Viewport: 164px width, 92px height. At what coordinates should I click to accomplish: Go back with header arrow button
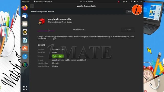click(32, 6)
